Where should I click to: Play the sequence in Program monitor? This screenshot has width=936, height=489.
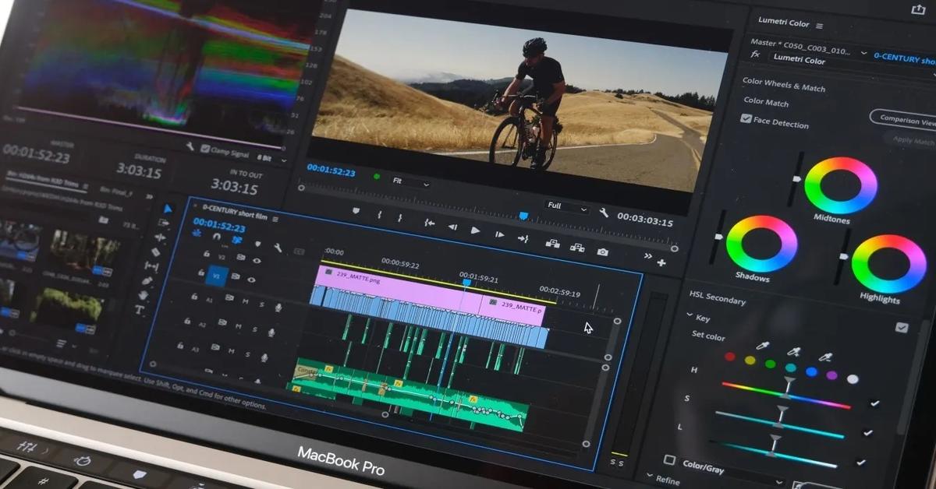click(475, 230)
